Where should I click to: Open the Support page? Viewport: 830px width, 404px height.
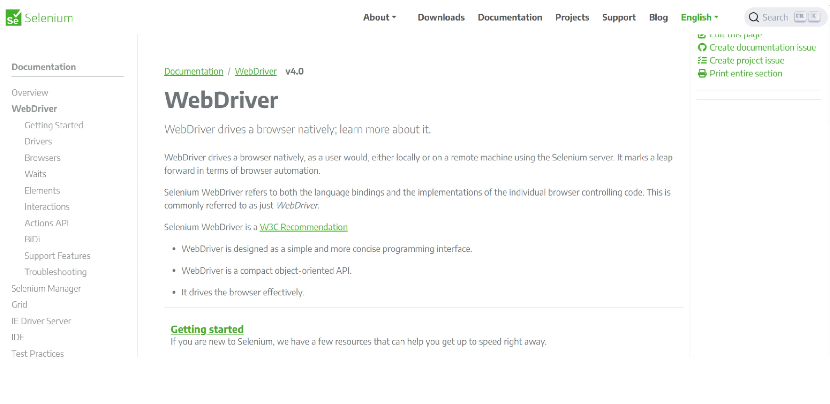click(619, 17)
